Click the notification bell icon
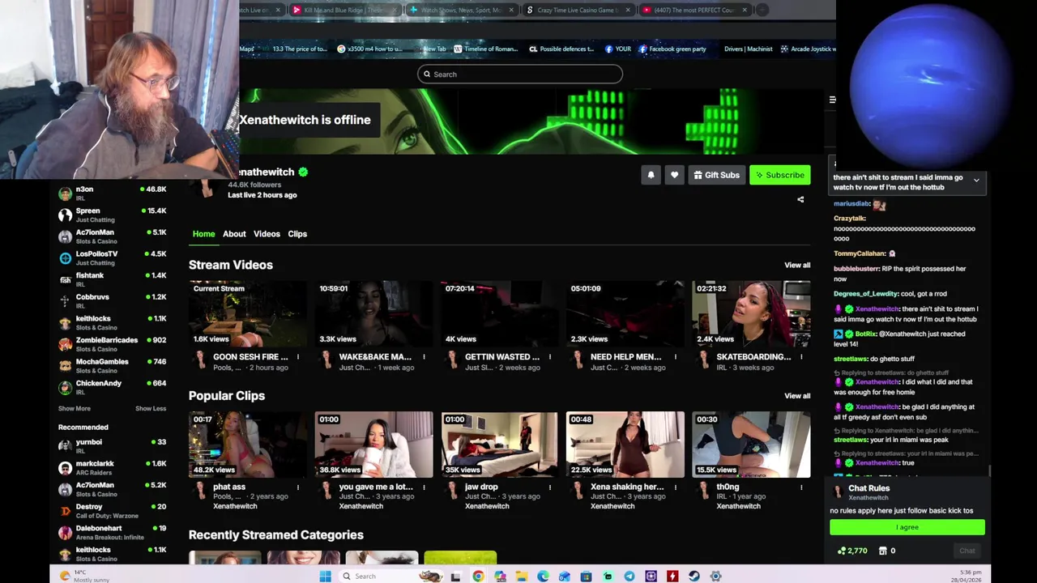1037x583 pixels. 651,175
